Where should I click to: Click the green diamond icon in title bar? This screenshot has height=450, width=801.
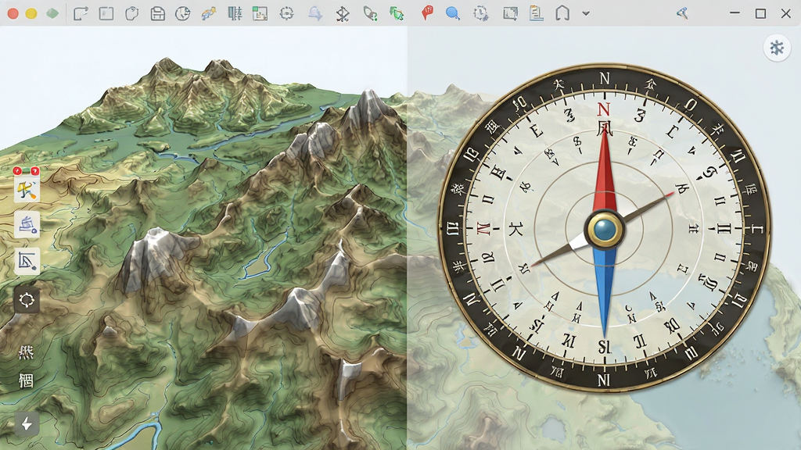pos(52,13)
